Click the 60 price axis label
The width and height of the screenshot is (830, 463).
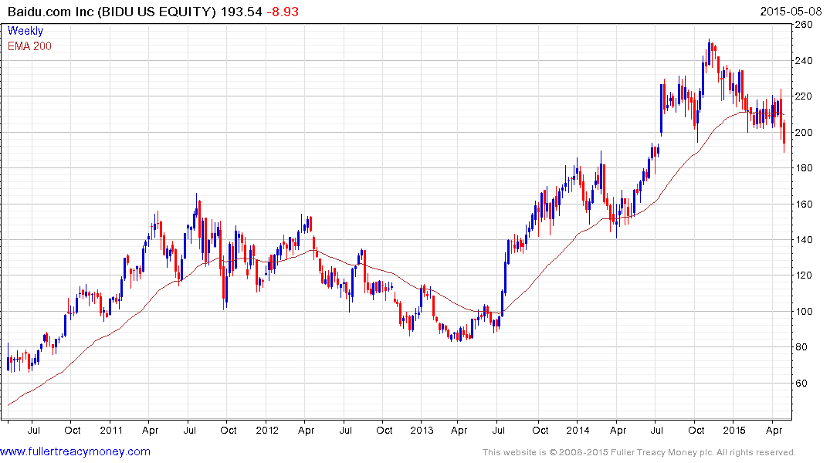pyautogui.click(x=801, y=383)
